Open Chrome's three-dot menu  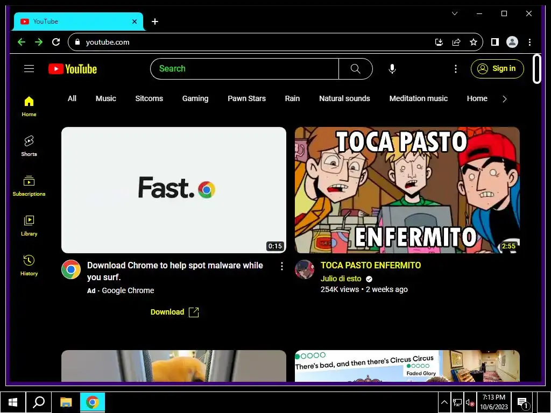click(529, 42)
